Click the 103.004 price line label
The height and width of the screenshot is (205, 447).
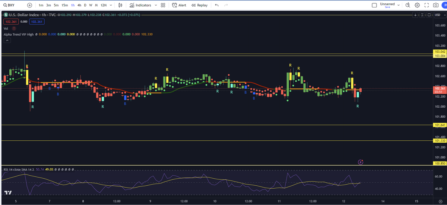(440, 56)
